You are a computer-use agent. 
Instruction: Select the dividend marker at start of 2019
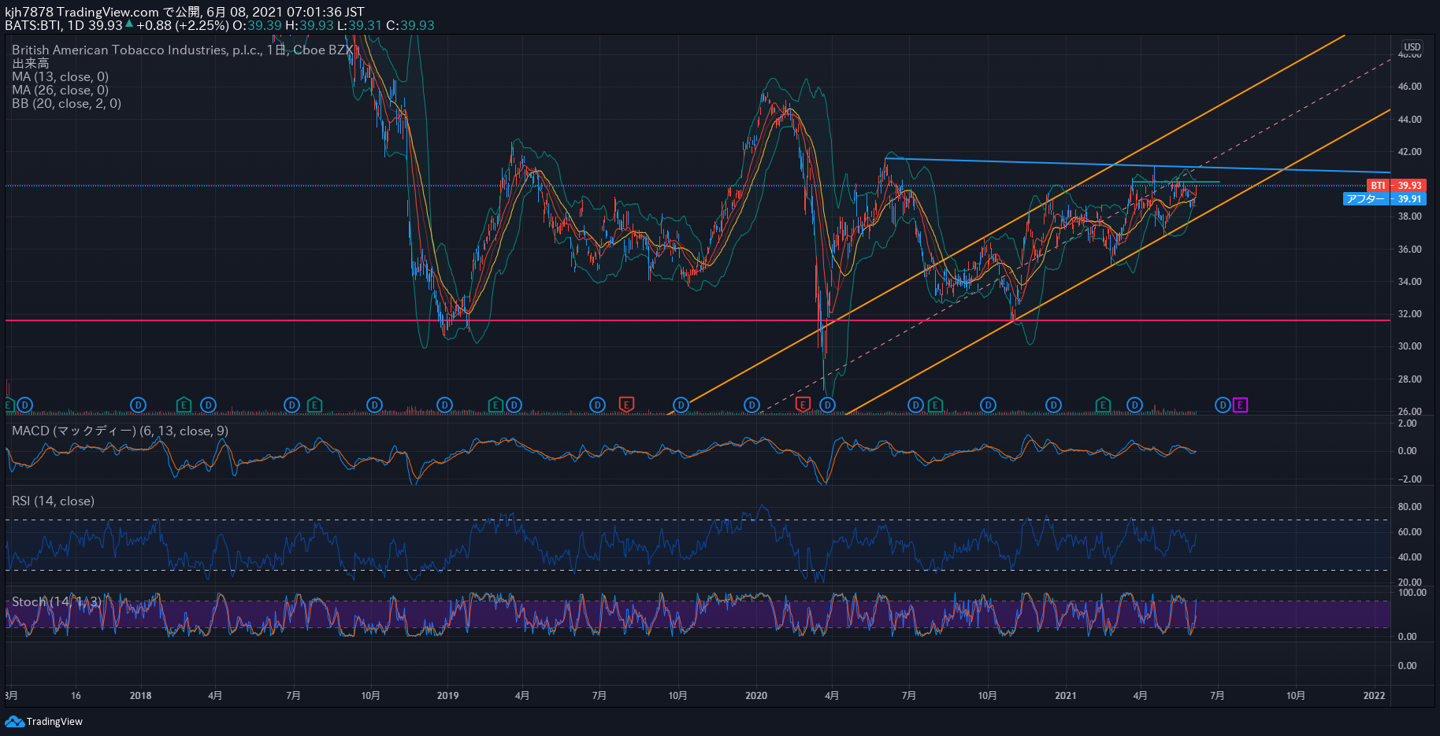point(444,405)
